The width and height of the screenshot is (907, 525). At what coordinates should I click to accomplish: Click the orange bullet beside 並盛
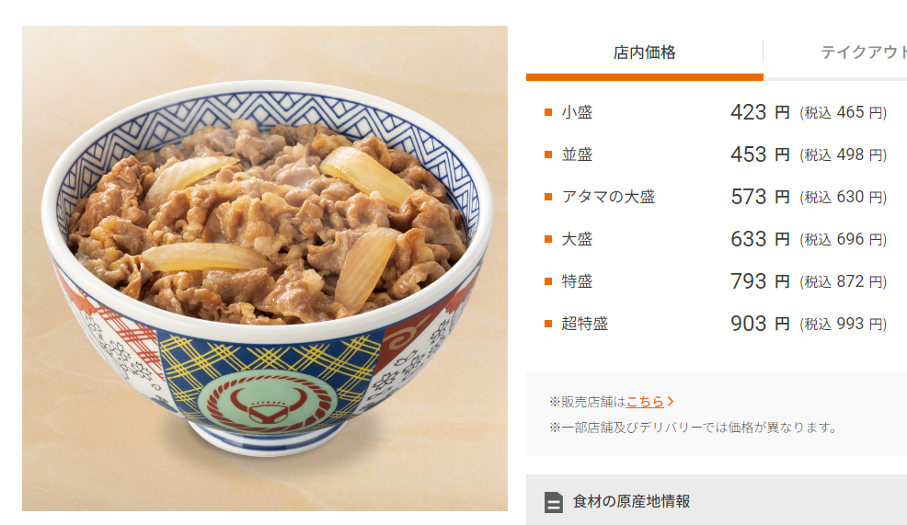pos(548,154)
